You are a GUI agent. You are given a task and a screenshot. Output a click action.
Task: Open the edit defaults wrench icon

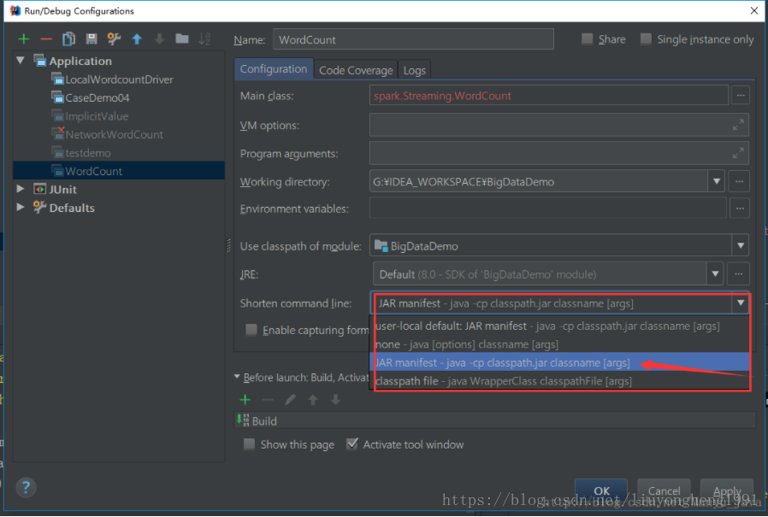pos(114,39)
